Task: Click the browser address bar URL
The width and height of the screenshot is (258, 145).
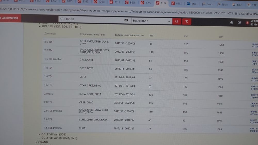Action: coord(129,12)
